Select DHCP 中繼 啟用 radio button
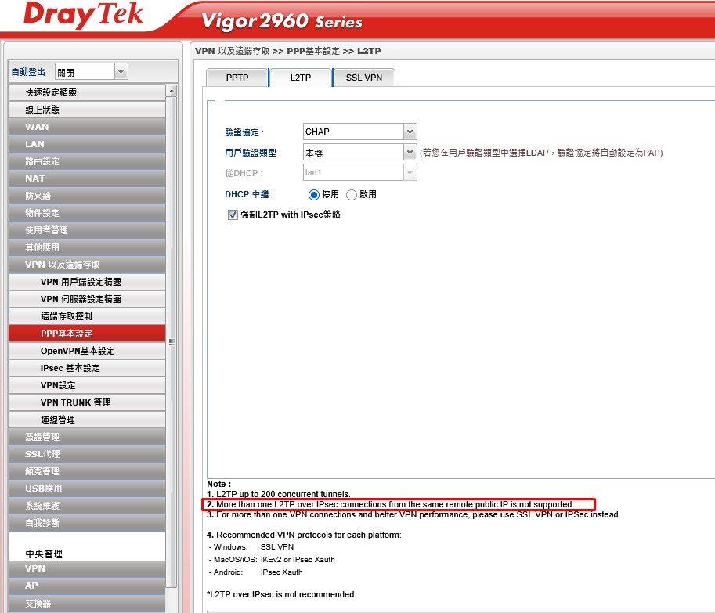Viewport: 715px width, 613px height. click(x=351, y=195)
